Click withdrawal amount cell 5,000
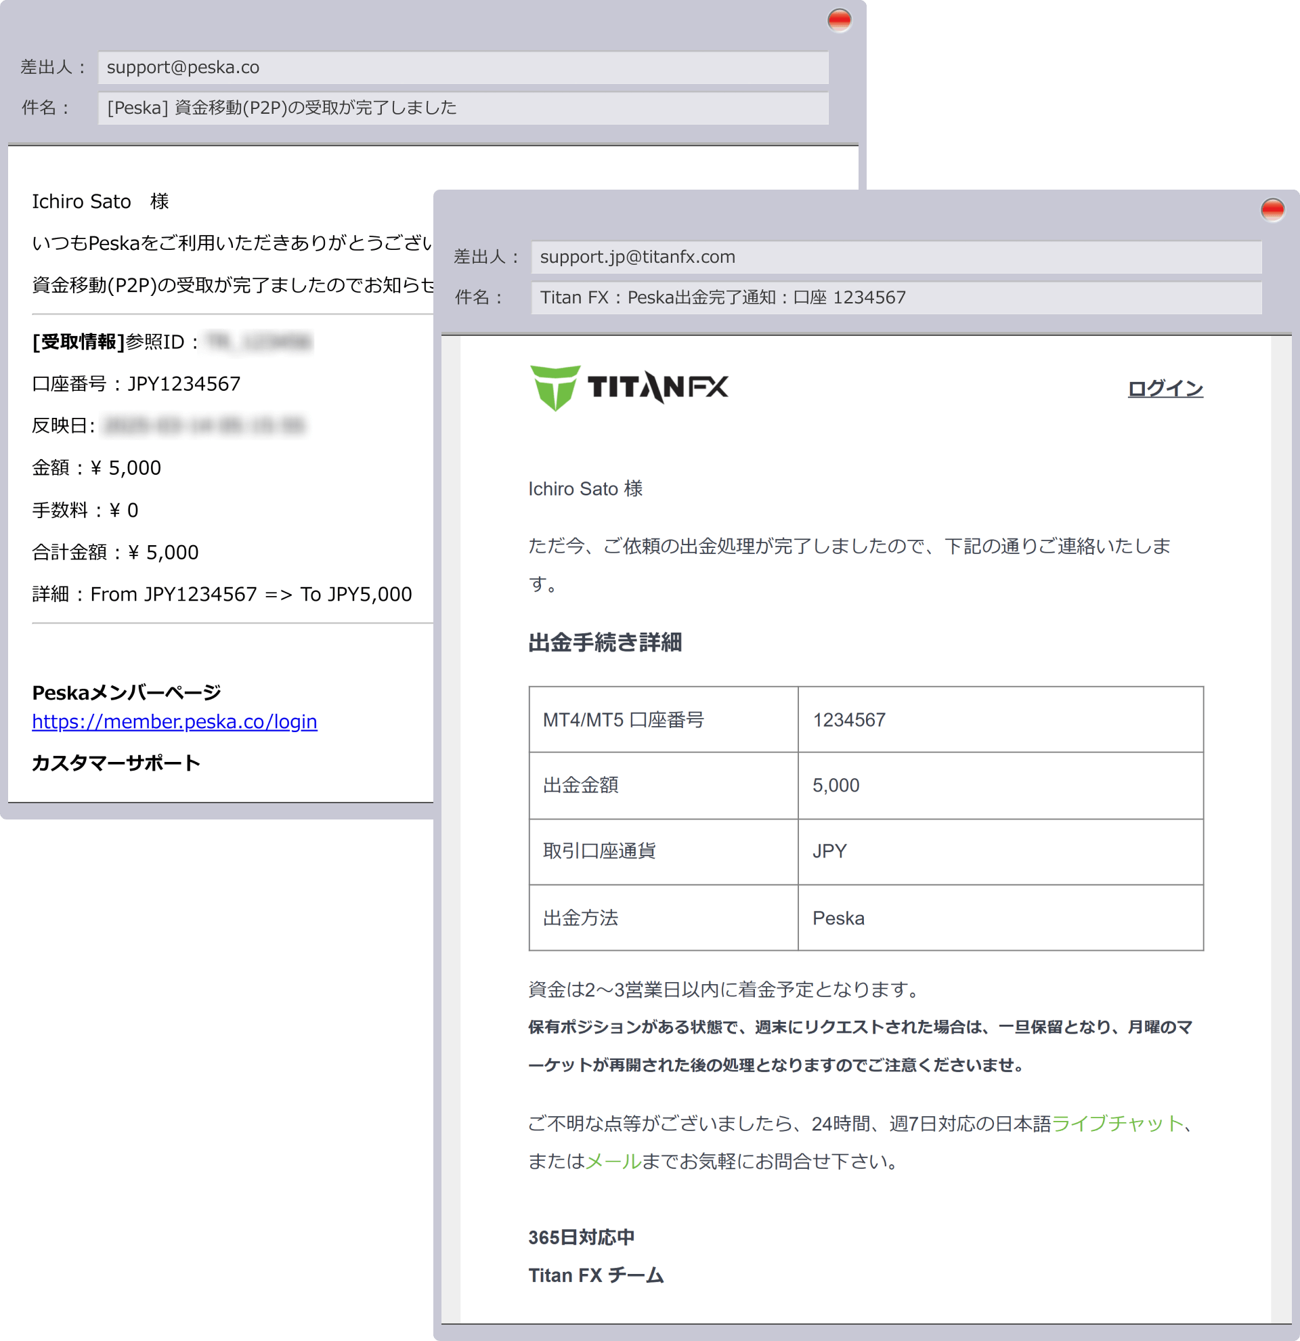 coord(1001,786)
